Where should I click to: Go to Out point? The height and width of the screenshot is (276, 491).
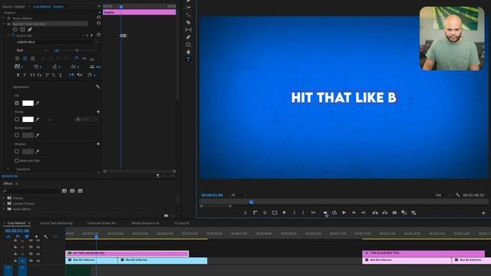pos(363,213)
